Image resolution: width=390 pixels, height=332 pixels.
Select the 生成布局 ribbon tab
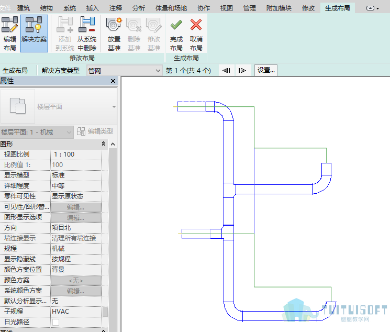(337, 8)
